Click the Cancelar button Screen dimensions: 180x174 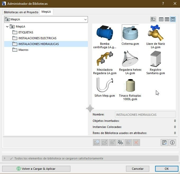point(138,169)
